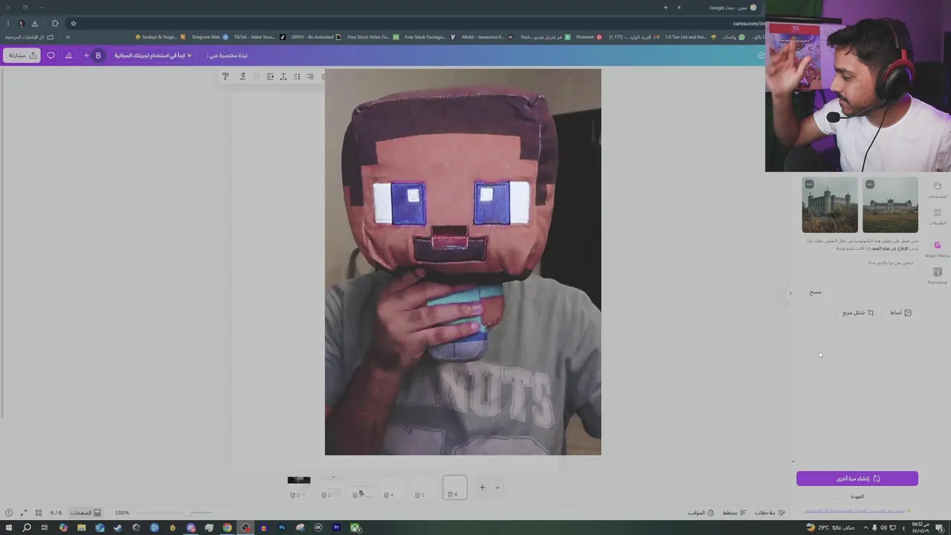
Task: Open the comments speech bubble icon
Action: click(51, 56)
